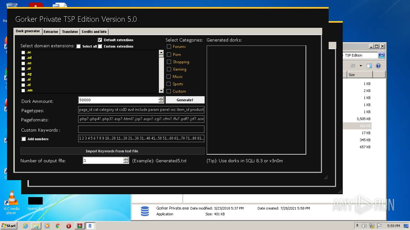The height and width of the screenshot is (230, 410).
Task: Check the .ag domain extension
Action: (x=23, y=74)
